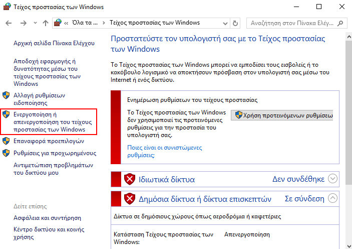Viewport: 352px width, 249px height.
Task: Click the title bar firewall app icon
Action: pyautogui.click(x=7, y=7)
